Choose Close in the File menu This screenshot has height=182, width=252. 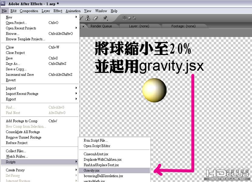click(40, 47)
